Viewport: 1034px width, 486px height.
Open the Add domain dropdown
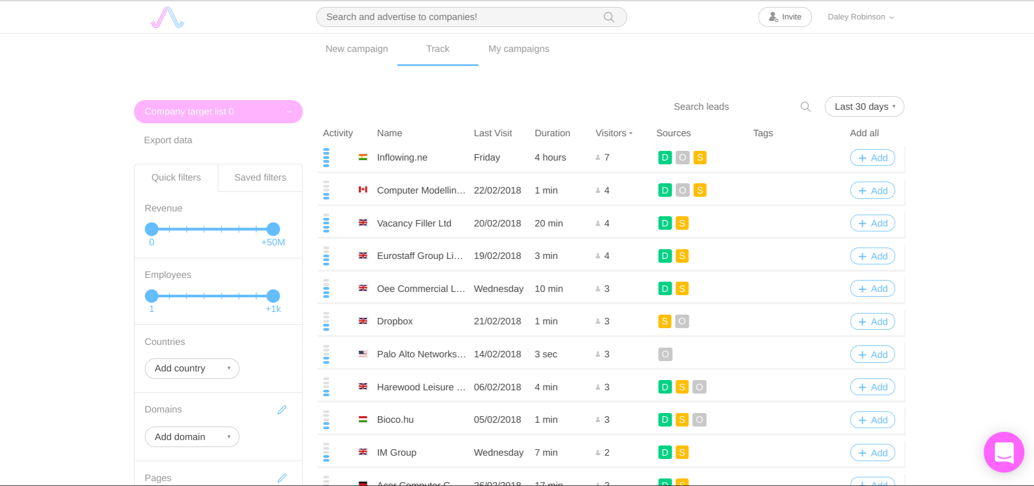pyautogui.click(x=192, y=437)
